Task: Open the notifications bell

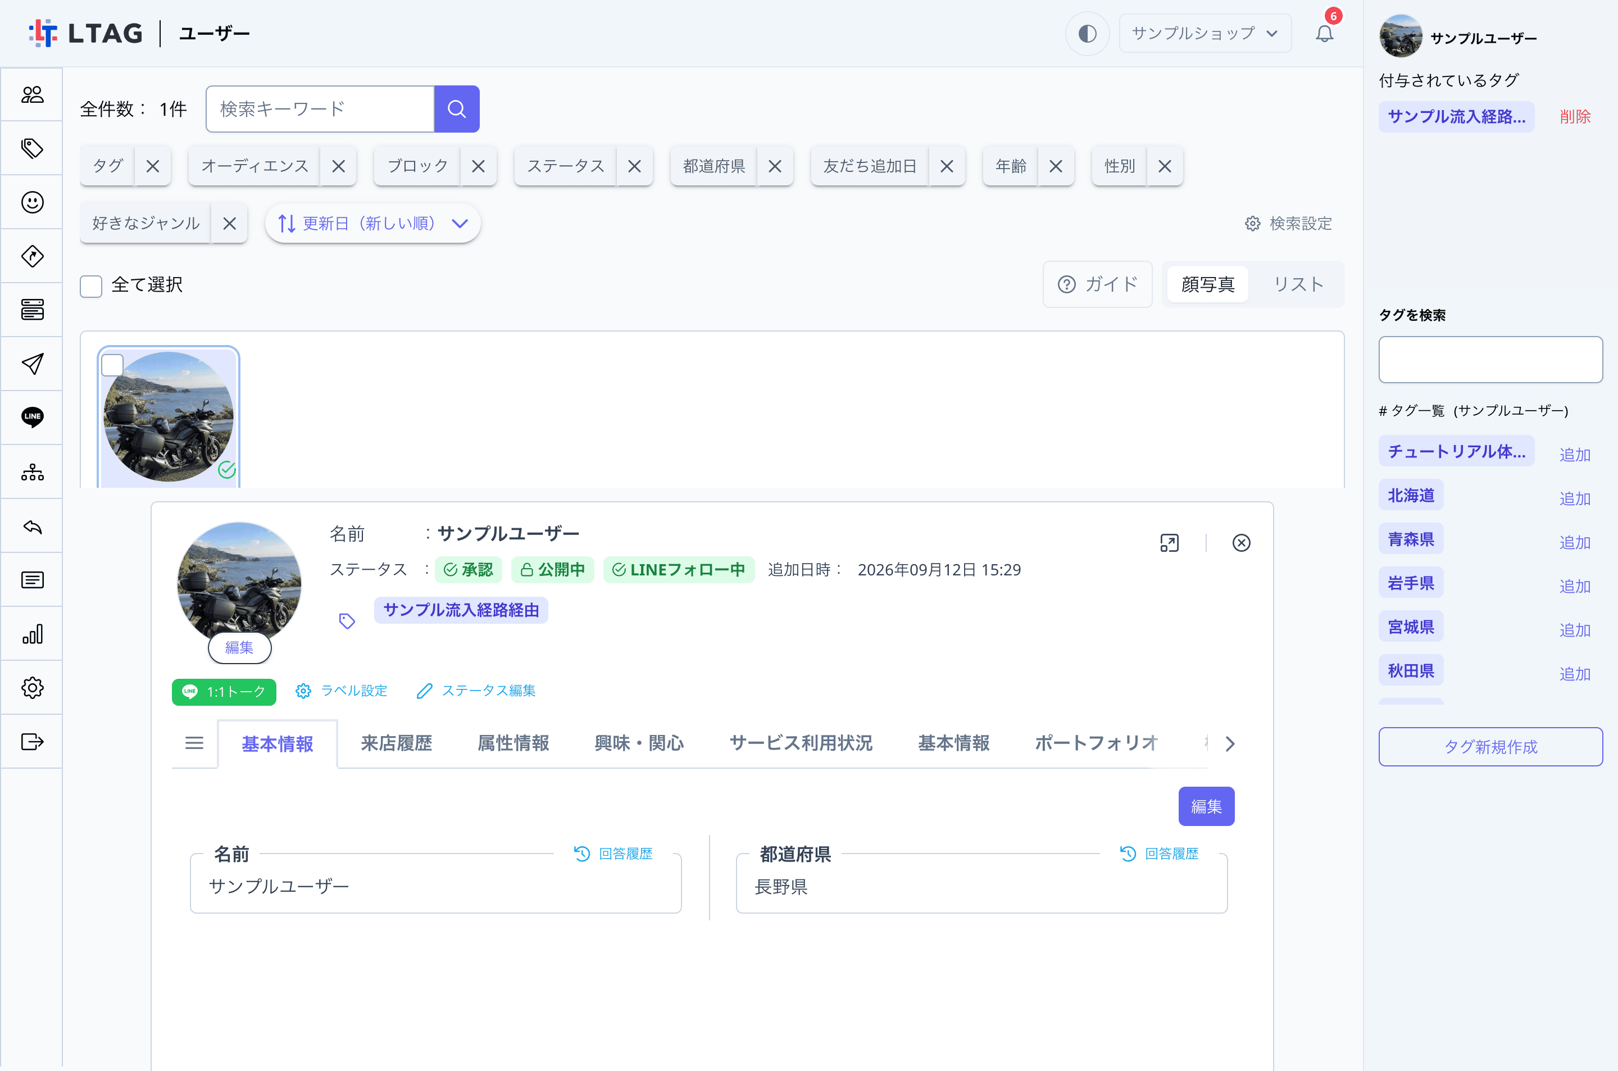Action: click(x=1324, y=33)
